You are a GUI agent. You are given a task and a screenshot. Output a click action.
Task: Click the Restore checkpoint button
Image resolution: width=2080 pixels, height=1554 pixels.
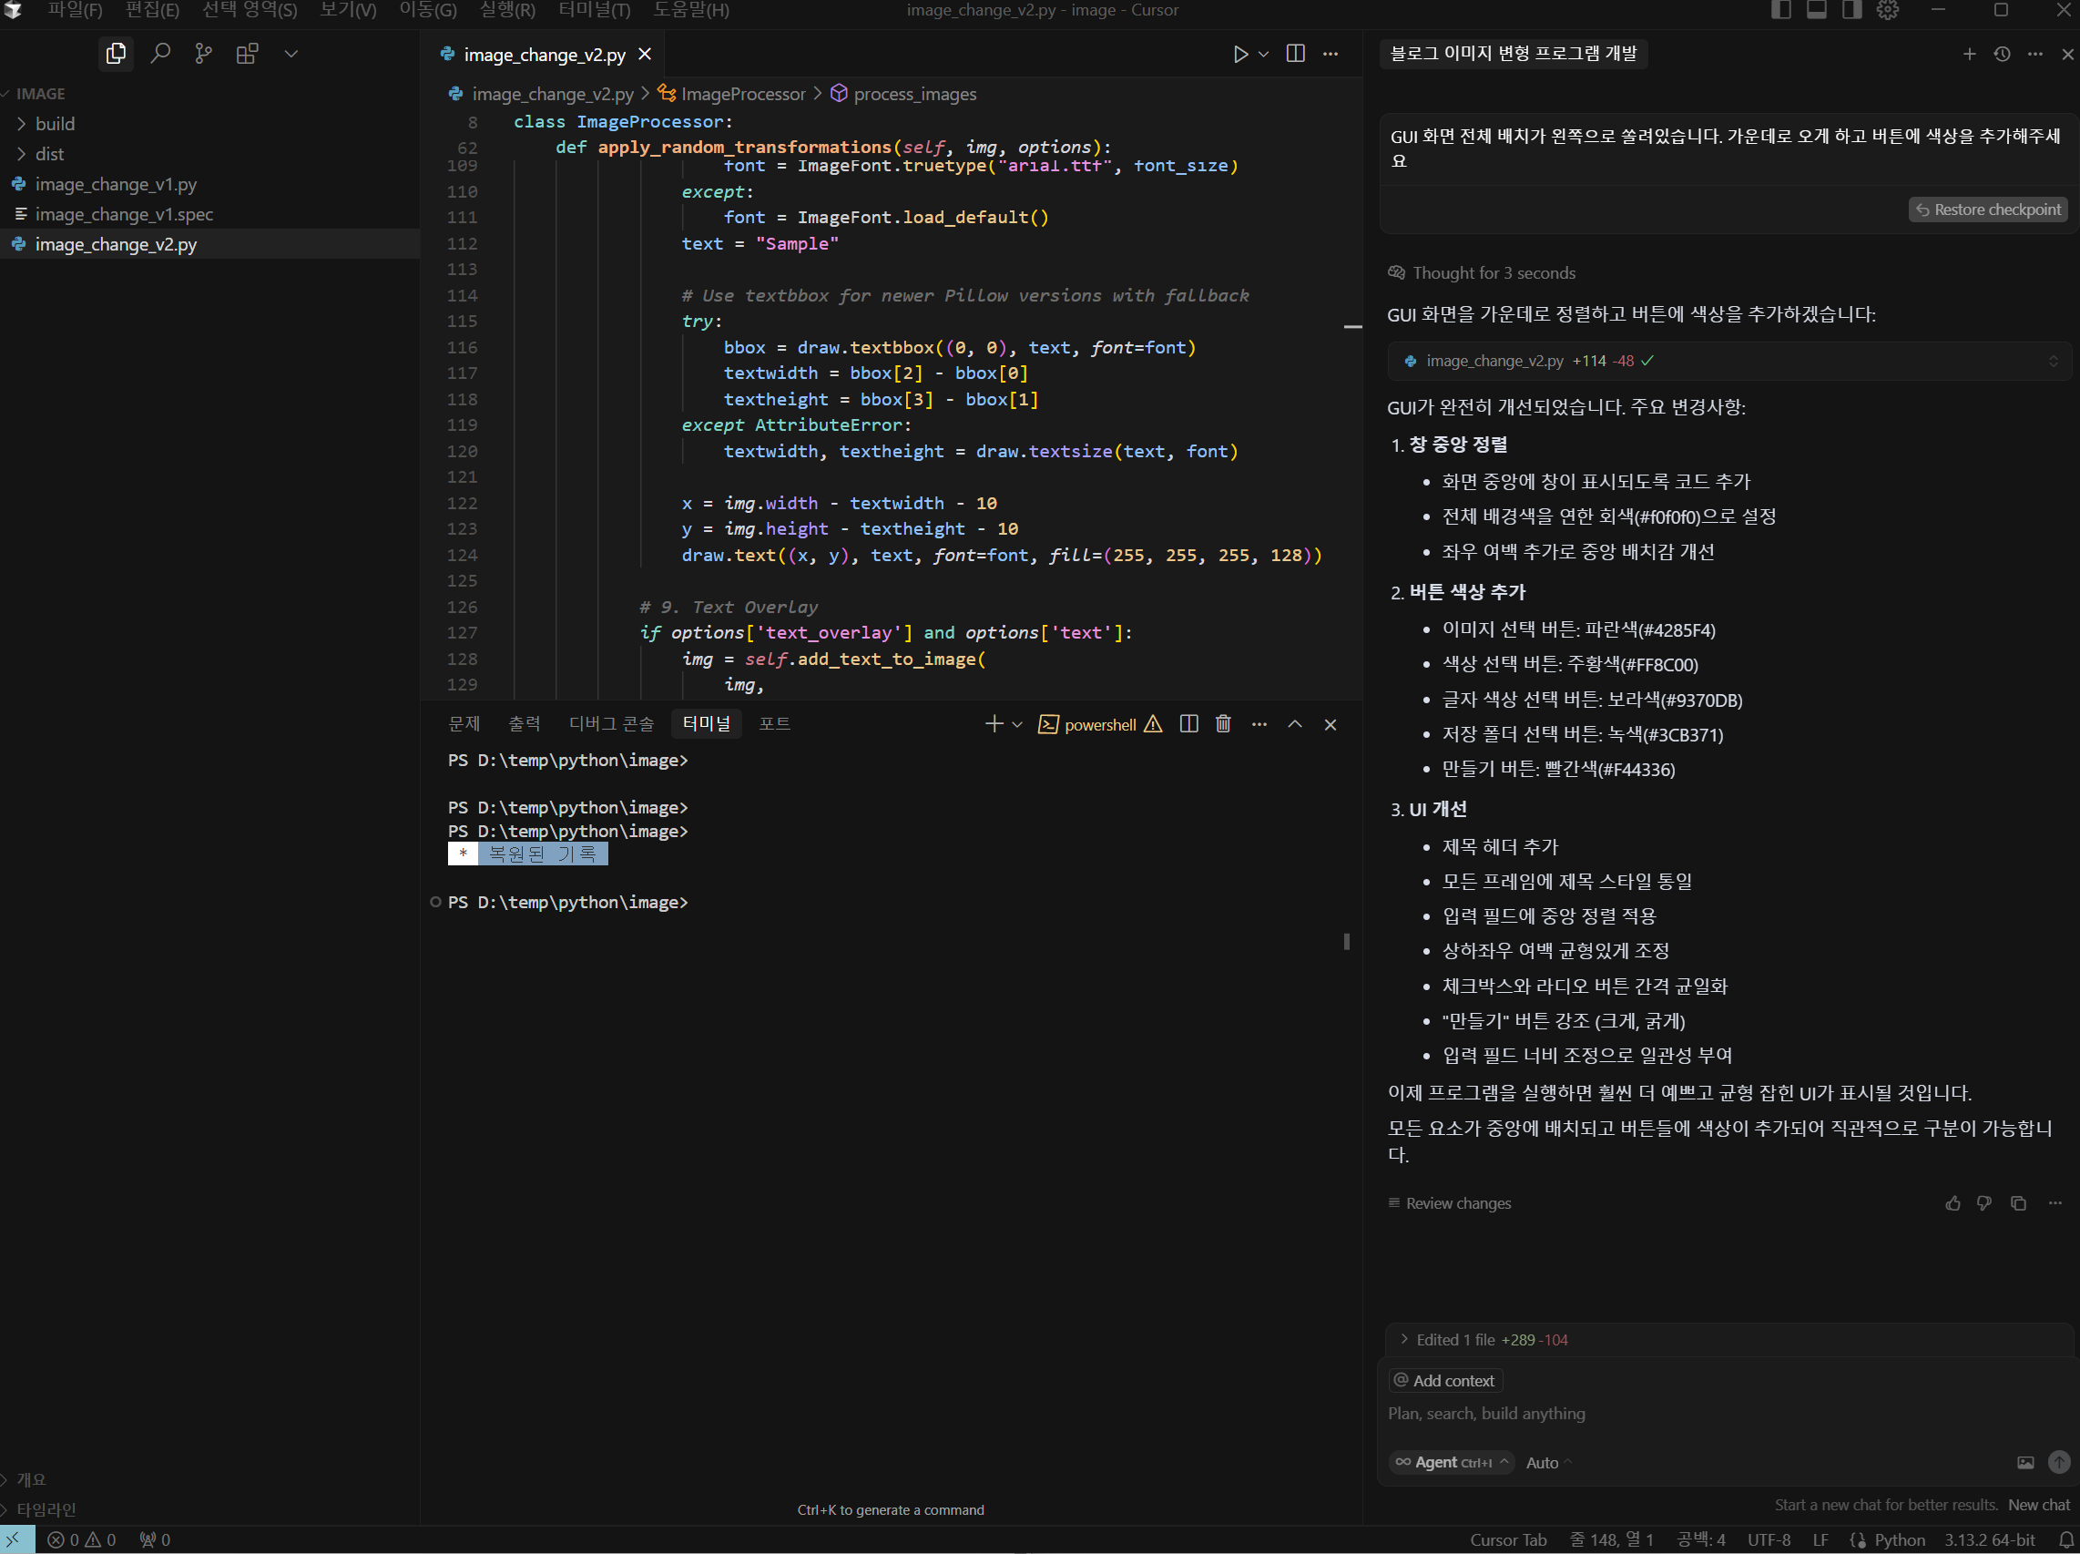1988,210
